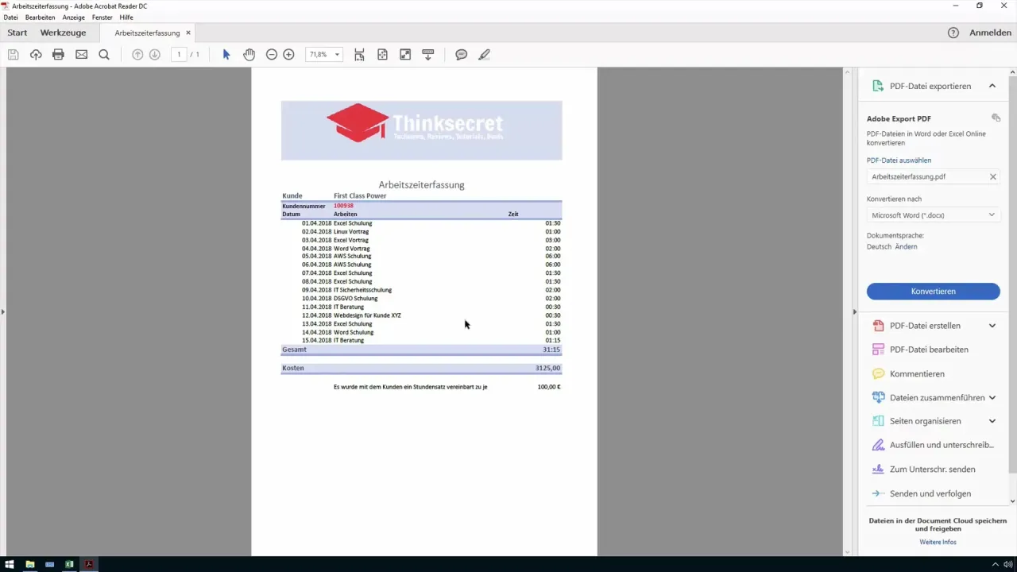The height and width of the screenshot is (572, 1017).
Task: Expand the PDF-Datei erstellen section
Action: (992, 326)
